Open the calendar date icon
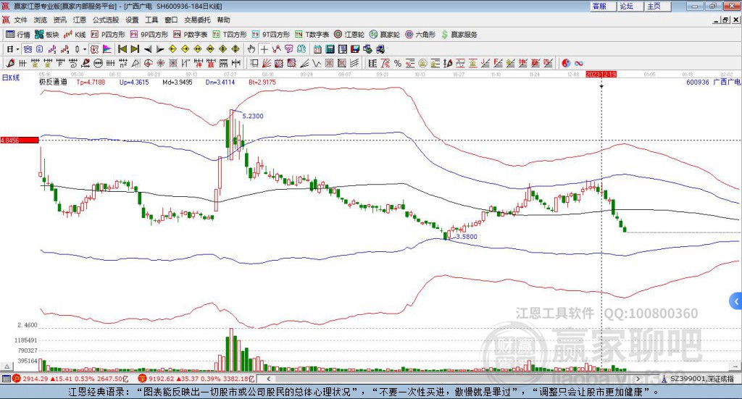This screenshot has height=399, width=742. pos(317,49)
